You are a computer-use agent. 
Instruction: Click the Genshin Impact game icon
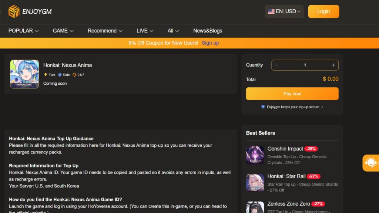coord(255,155)
